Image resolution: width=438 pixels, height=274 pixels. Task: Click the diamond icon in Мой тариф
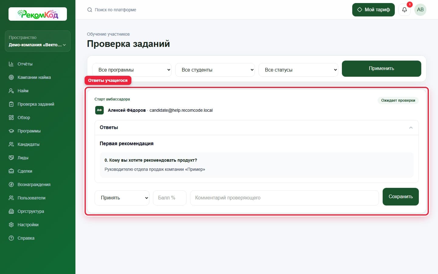tap(360, 10)
